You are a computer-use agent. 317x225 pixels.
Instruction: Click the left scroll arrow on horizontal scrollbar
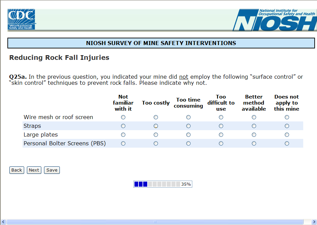(3, 222)
